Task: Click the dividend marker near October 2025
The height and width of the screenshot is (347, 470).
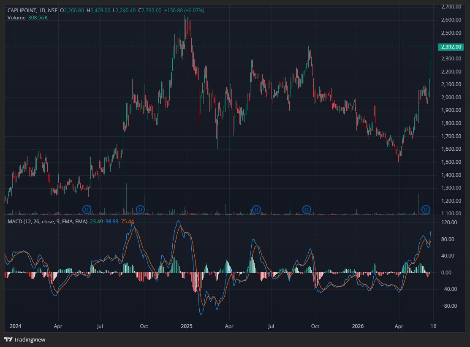Action: [x=306, y=209]
